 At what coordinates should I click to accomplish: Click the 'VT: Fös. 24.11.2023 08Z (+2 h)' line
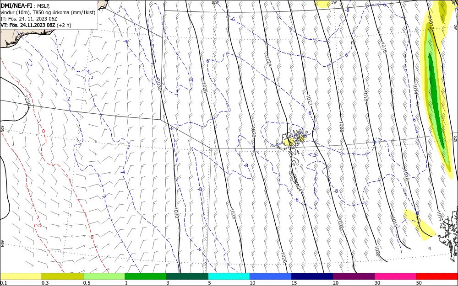coord(36,25)
